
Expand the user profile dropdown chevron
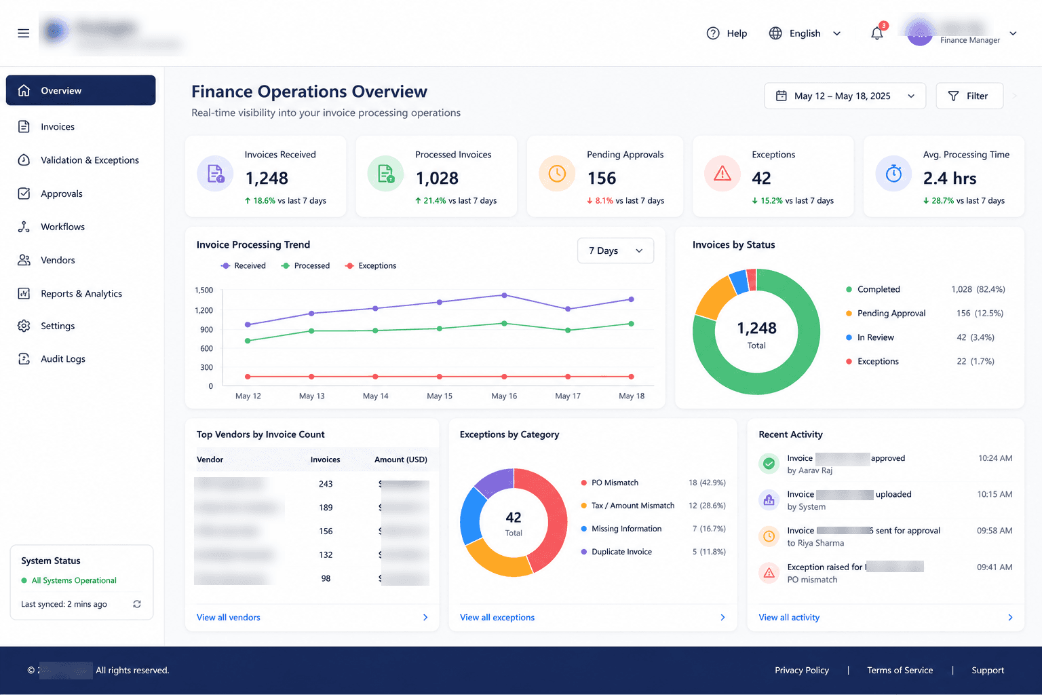pyautogui.click(x=1014, y=33)
